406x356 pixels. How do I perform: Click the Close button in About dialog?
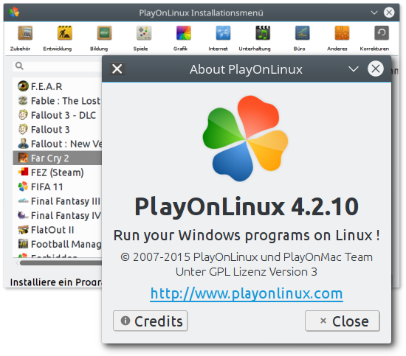(x=343, y=321)
